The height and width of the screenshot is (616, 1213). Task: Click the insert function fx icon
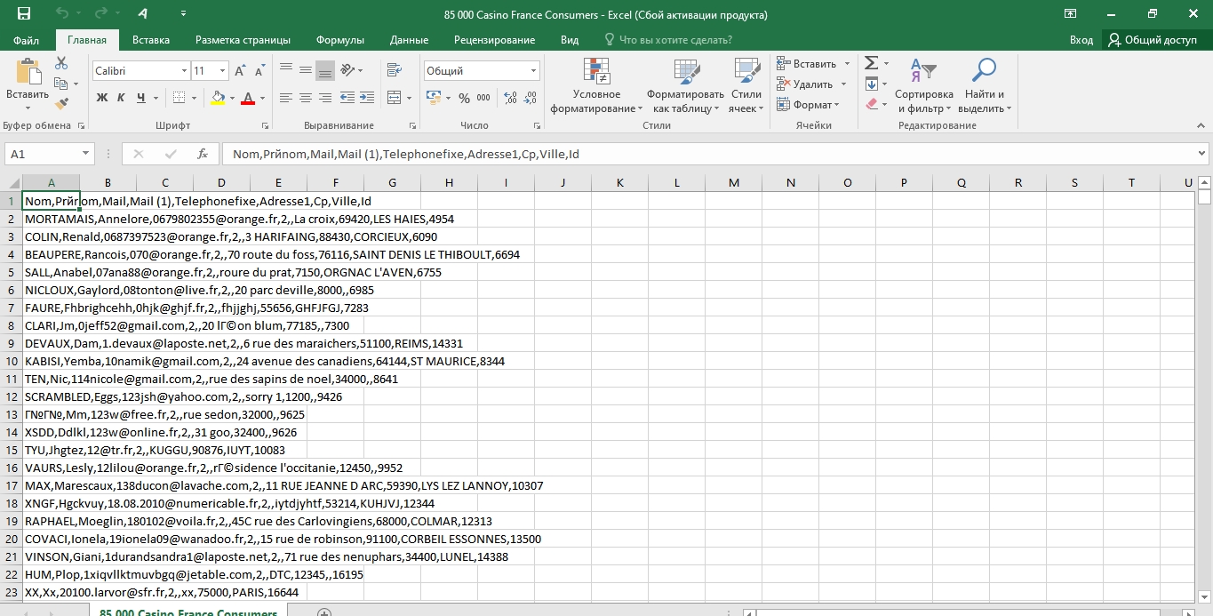203,154
